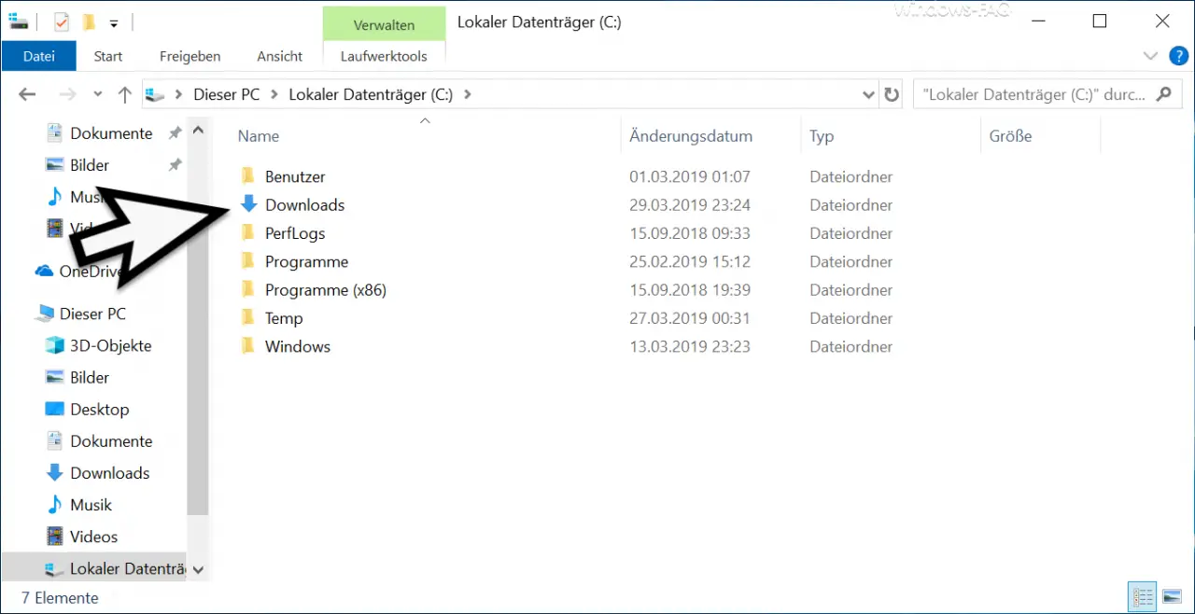Open Musik under Dieser PC

(x=91, y=505)
